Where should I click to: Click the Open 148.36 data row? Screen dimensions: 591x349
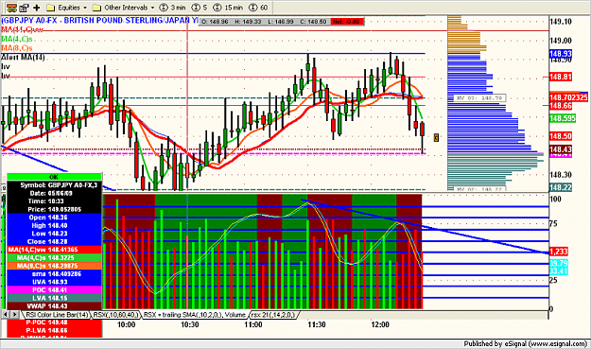pos(54,218)
